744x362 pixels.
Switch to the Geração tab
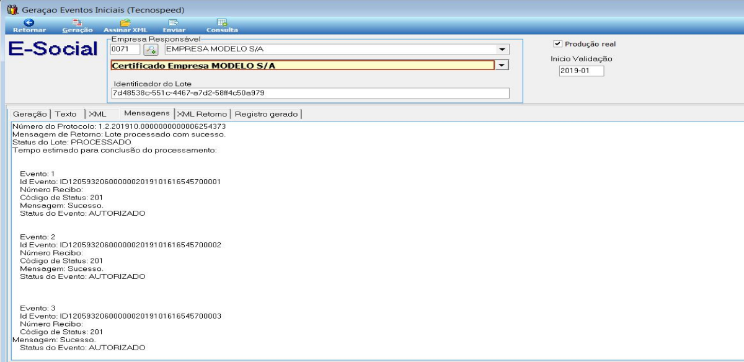(30, 114)
